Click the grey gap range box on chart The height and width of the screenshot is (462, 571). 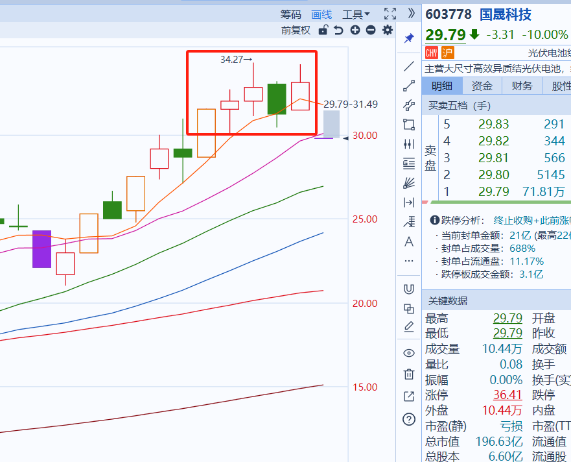click(331, 124)
